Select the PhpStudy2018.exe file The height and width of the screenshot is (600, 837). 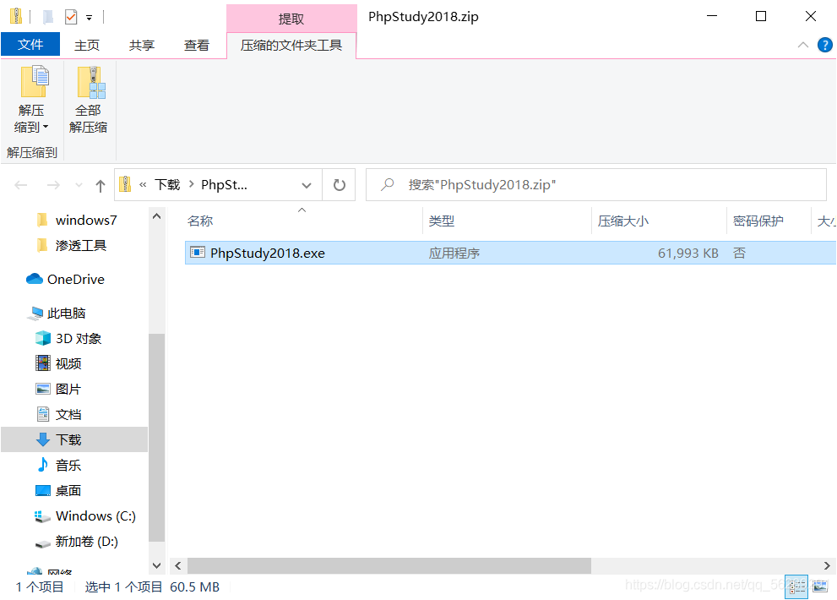point(267,253)
